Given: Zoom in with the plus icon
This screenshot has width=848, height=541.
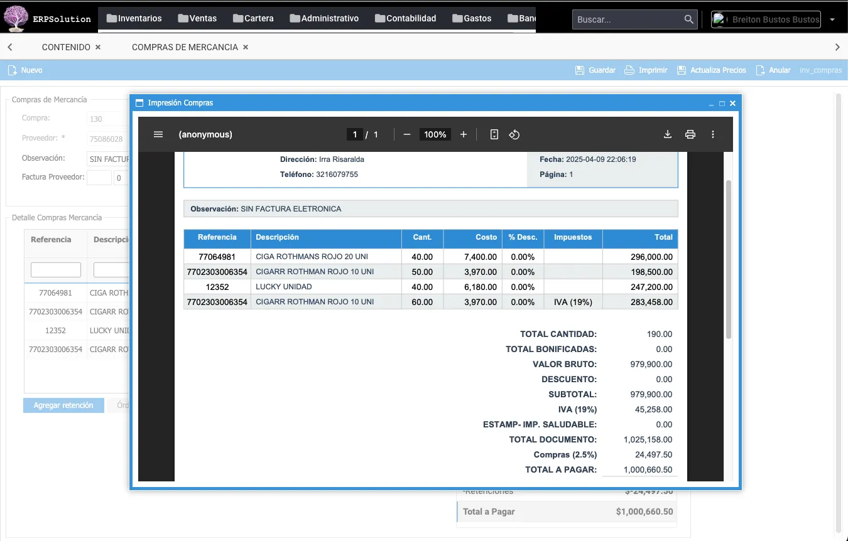Looking at the screenshot, I should point(464,134).
